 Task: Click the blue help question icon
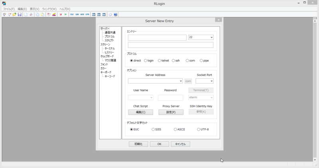pos(115,14)
